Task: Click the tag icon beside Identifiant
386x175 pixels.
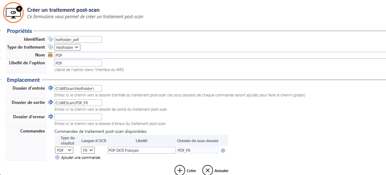Action: 50,39
